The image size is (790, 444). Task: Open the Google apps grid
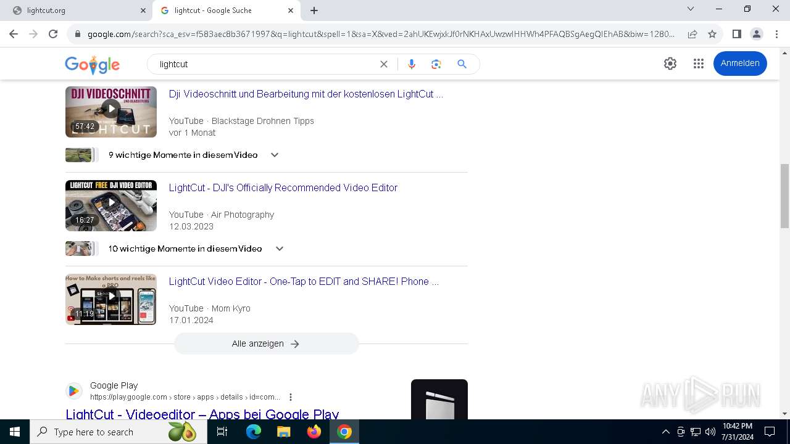click(699, 64)
